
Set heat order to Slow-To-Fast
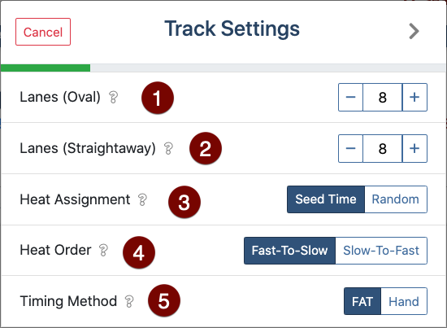pos(381,251)
